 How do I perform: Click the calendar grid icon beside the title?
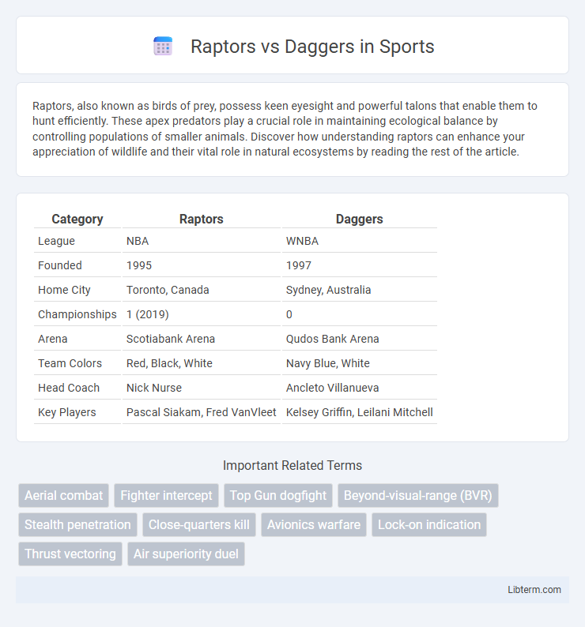click(x=163, y=46)
